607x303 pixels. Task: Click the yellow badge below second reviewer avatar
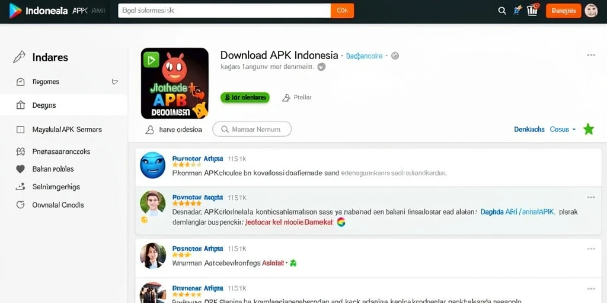(x=144, y=220)
